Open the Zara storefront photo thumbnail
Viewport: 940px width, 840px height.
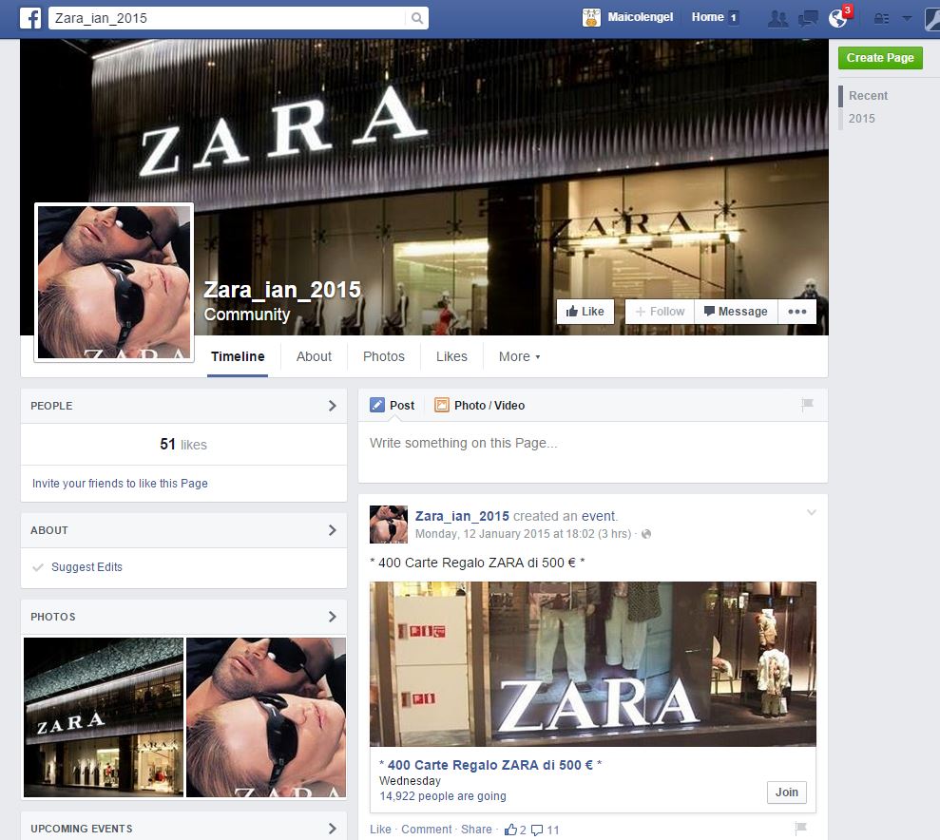coord(103,717)
